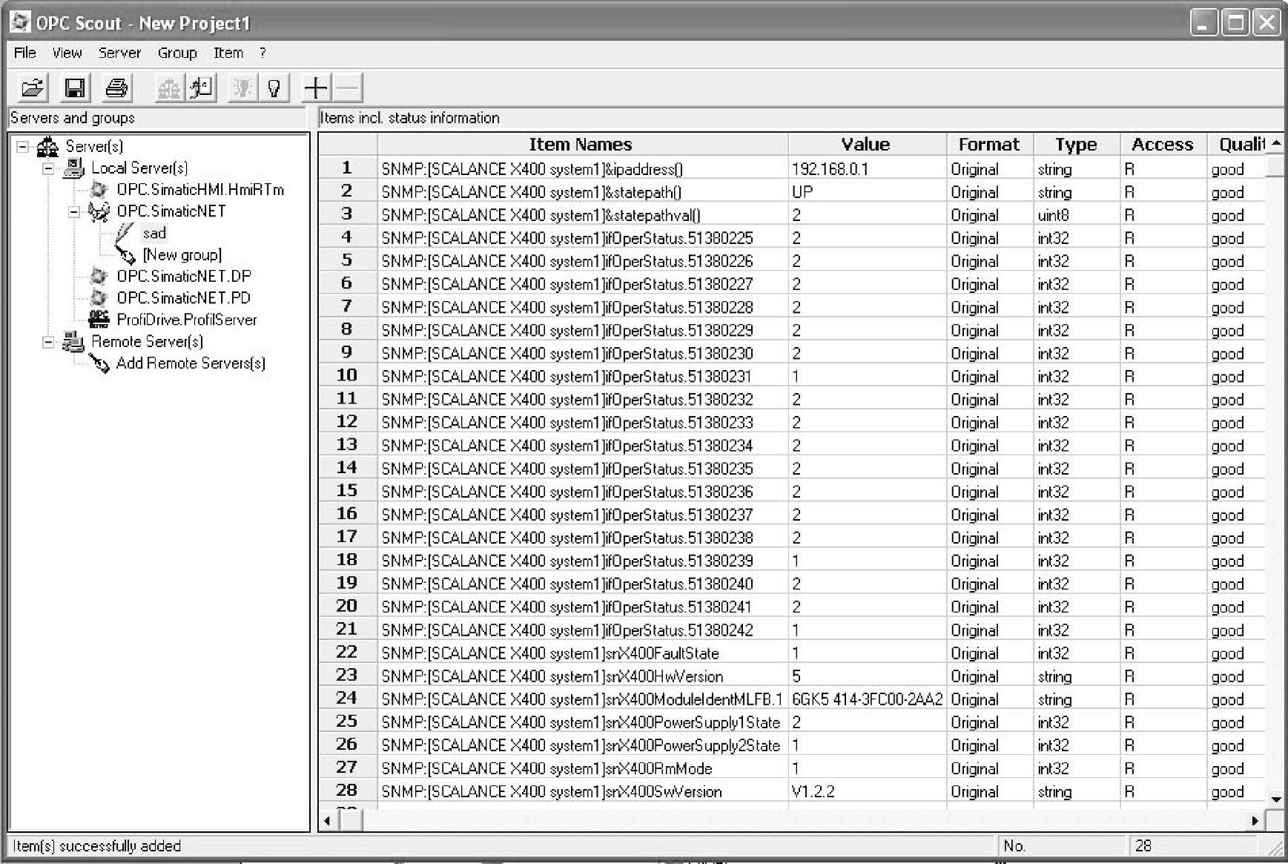Screen dimensions: 1288x864
Task: Open the File menu
Action: click(x=25, y=53)
